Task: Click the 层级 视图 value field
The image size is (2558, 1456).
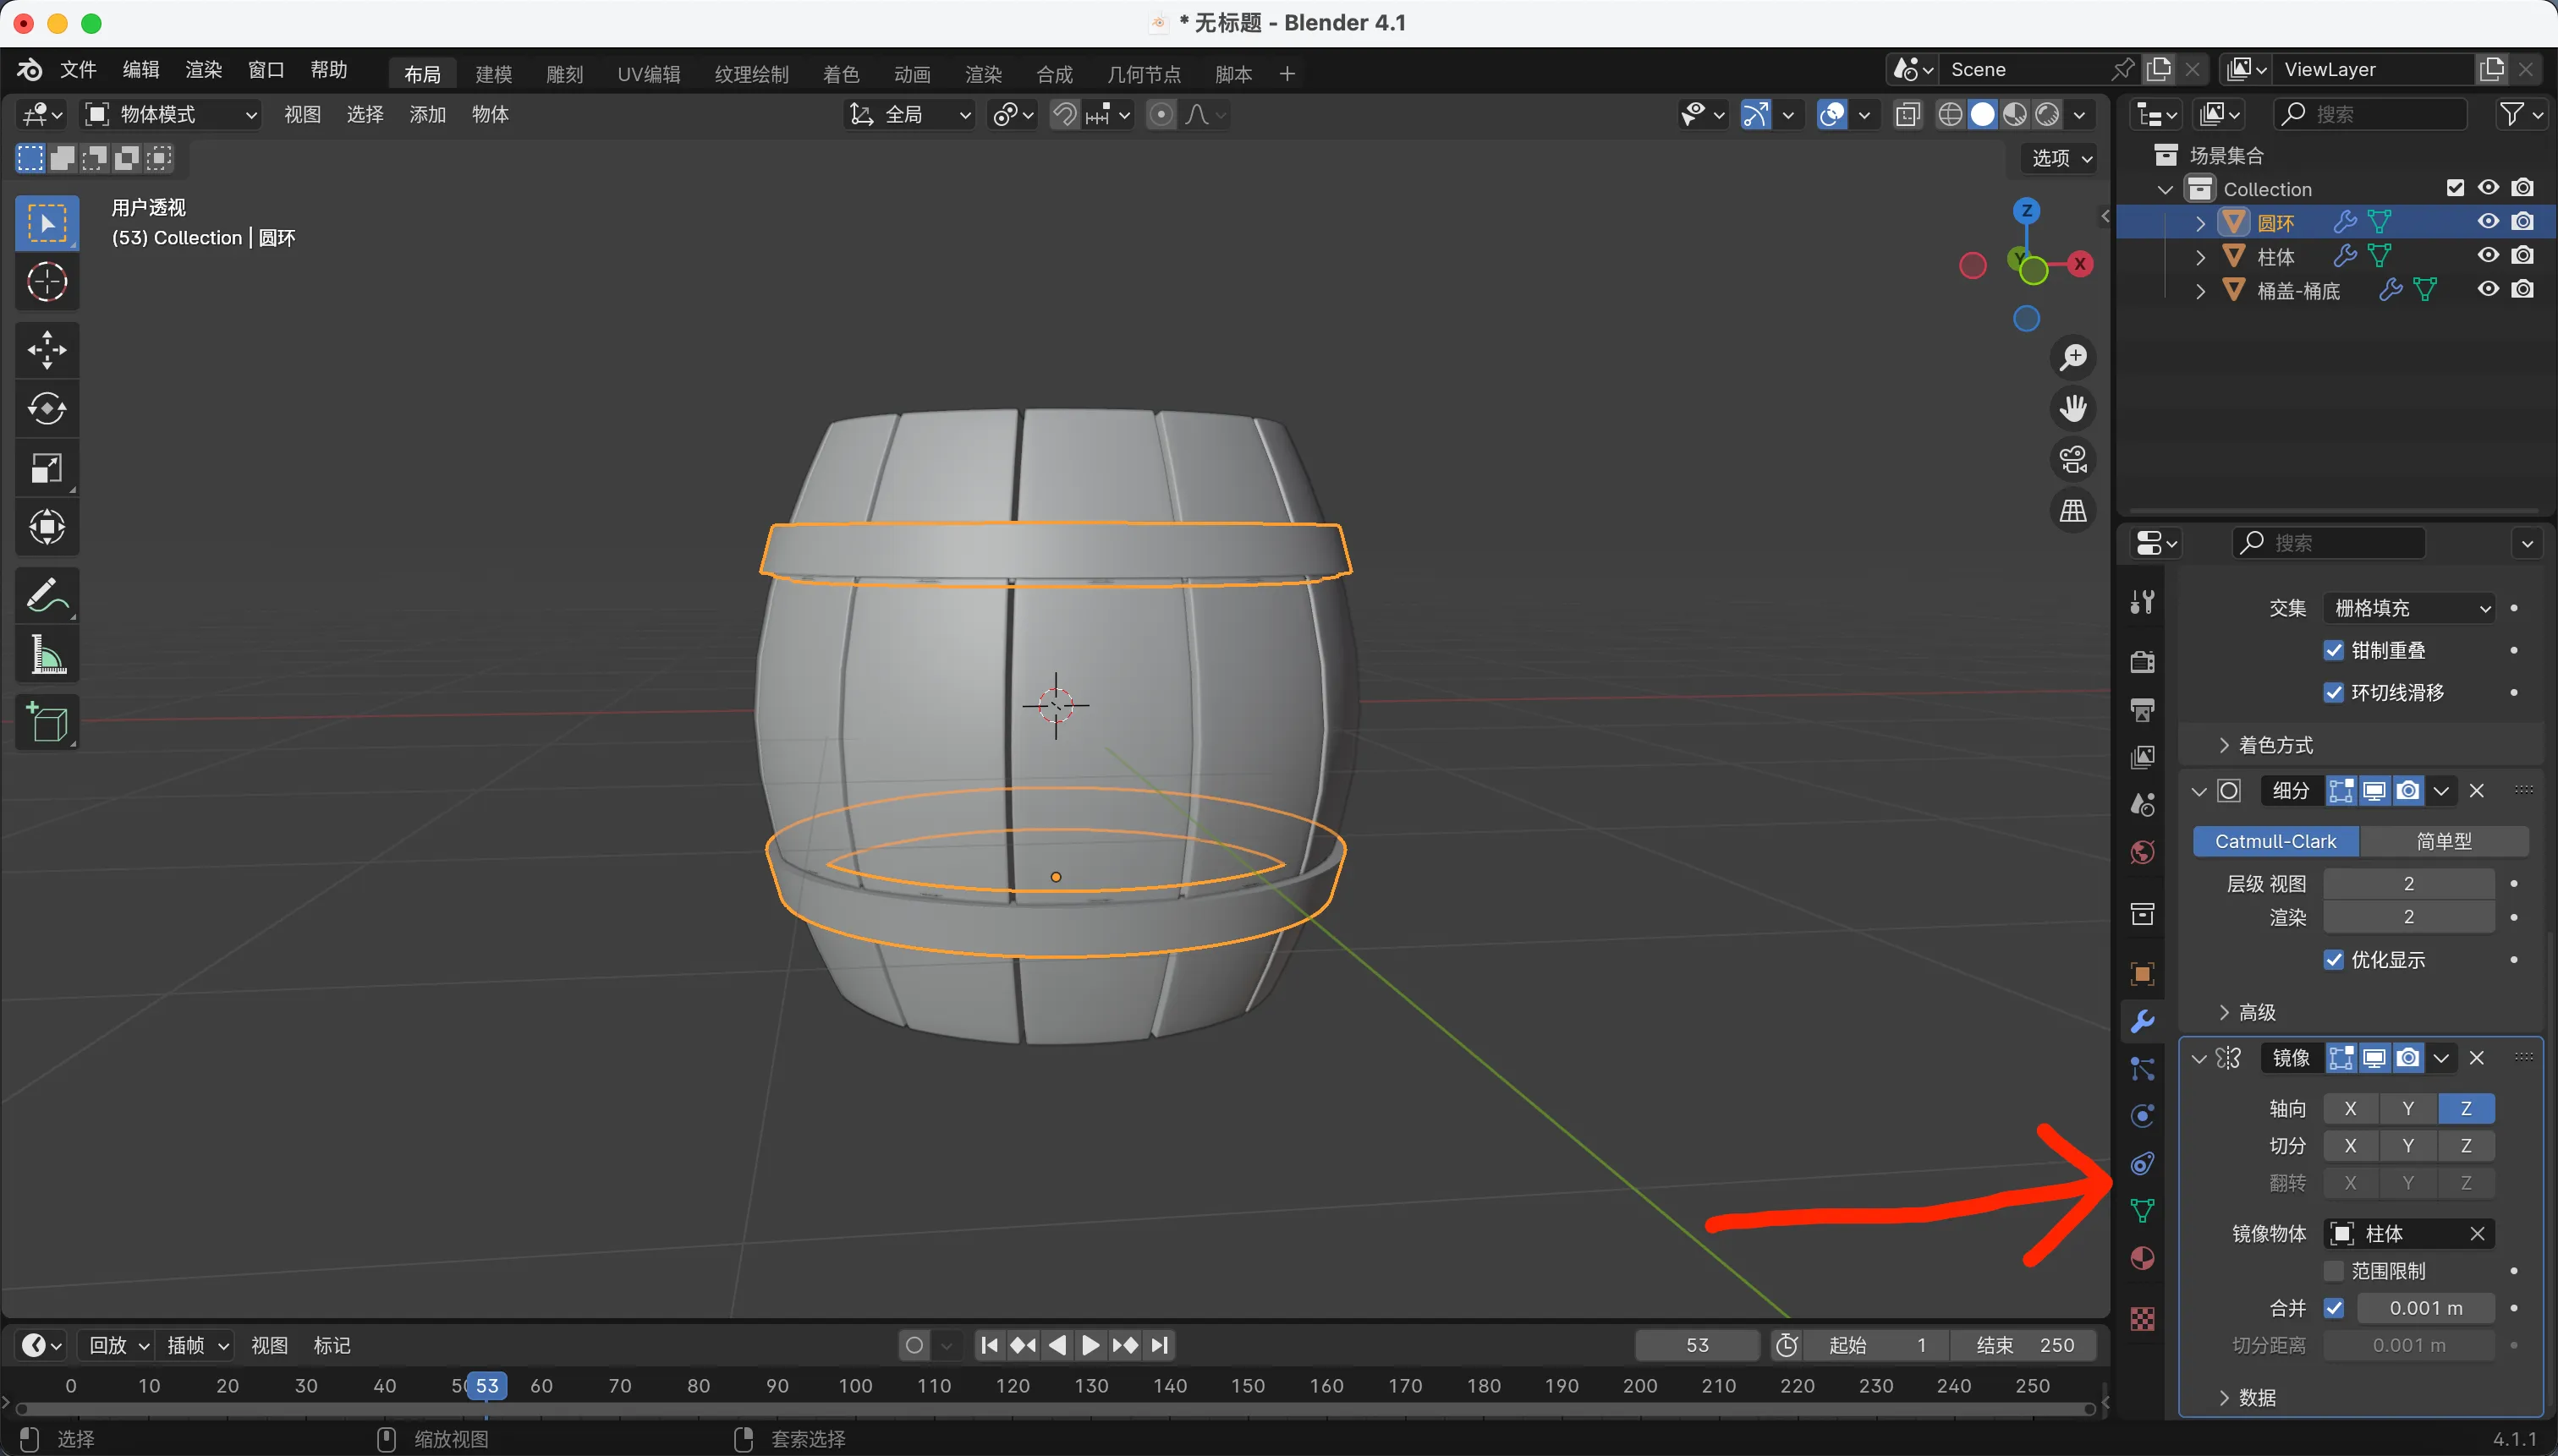Action: [x=2408, y=884]
